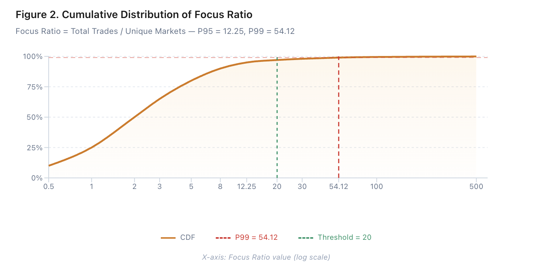This screenshot has width=540, height=277.
Task: Toggle the Threshold = 20 legend entry
Action: click(344, 238)
